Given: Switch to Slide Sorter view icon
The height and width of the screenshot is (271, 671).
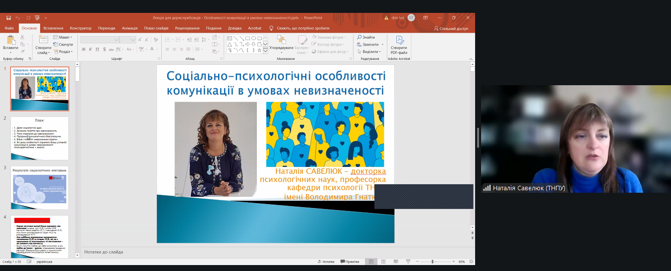Looking at the screenshot, I should 381,262.
